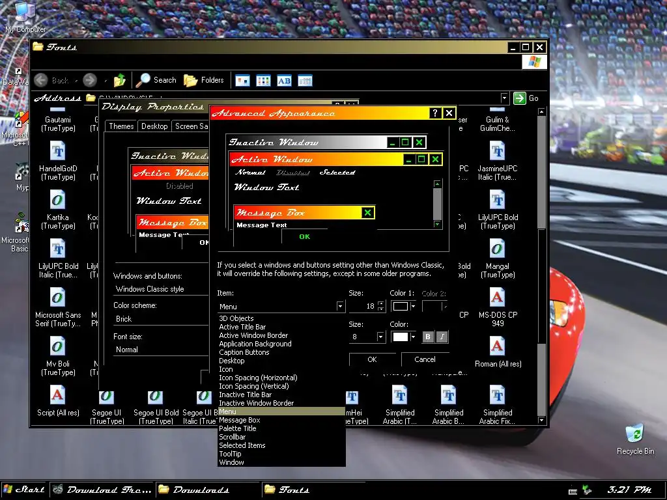Click the Fonts window vertical scrollbar

tap(541, 266)
